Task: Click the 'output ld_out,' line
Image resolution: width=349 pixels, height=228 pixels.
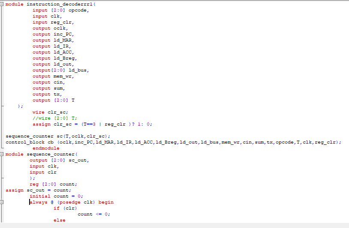Action: (53, 64)
